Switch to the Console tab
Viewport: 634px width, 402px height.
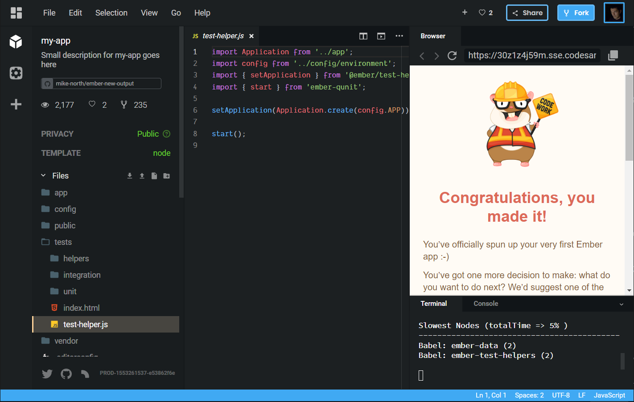(x=486, y=304)
